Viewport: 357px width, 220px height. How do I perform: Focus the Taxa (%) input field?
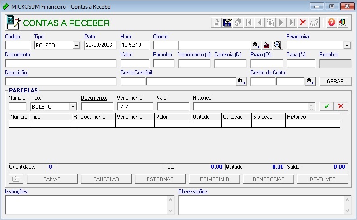(x=301, y=63)
